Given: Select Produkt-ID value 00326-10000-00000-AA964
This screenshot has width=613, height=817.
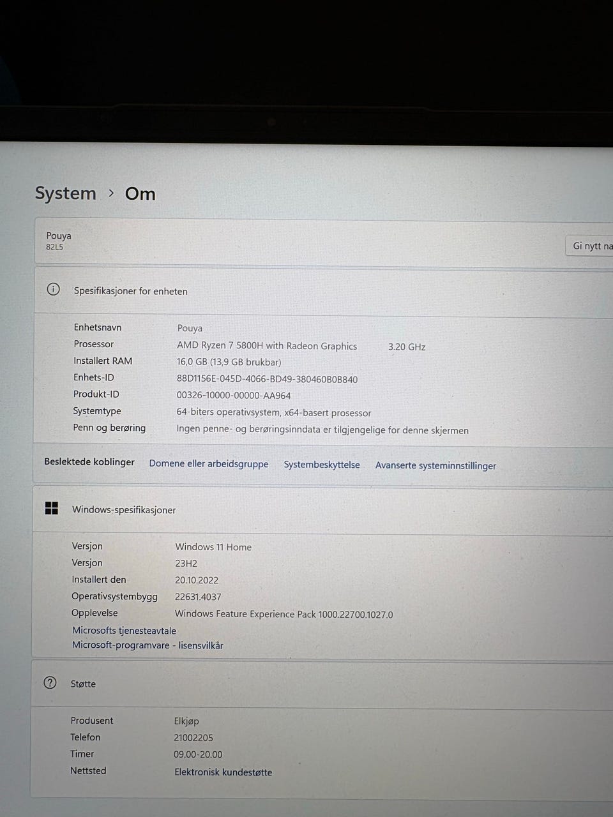Looking at the screenshot, I should [234, 396].
